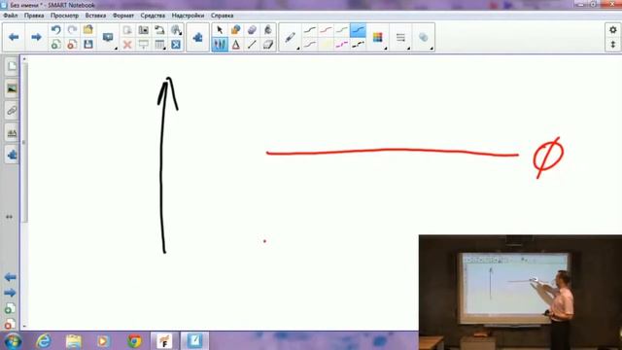
Task: Undo the last action
Action: pyautogui.click(x=56, y=30)
